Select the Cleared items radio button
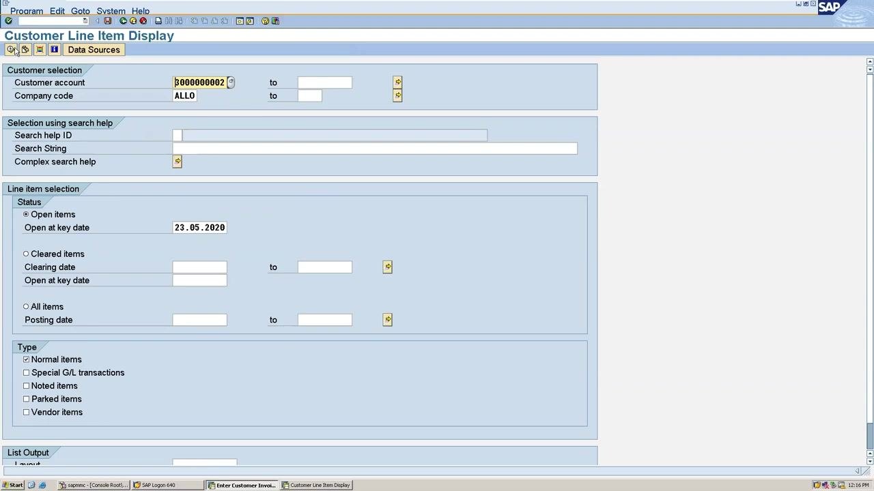 [26, 254]
